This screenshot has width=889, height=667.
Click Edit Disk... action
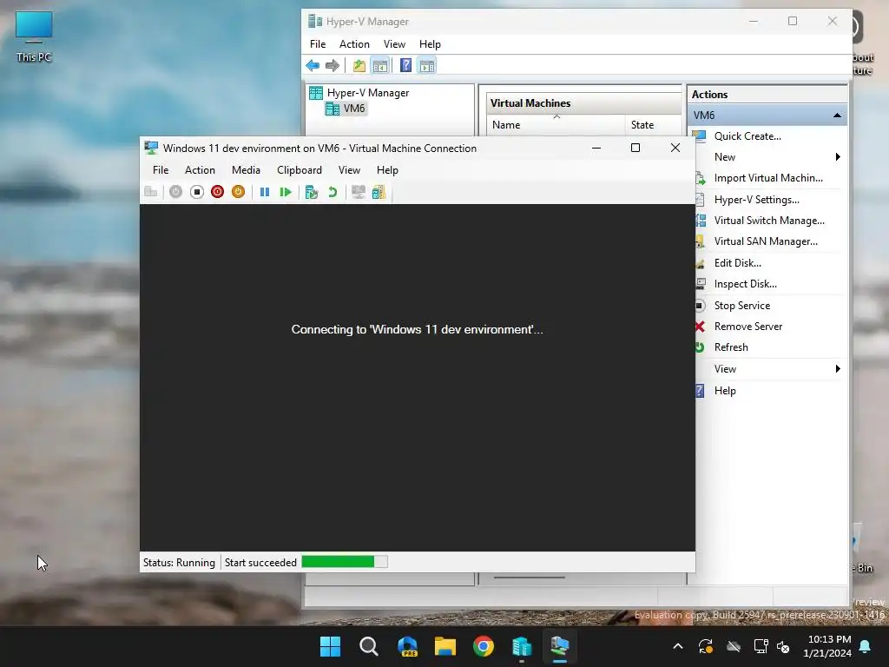737,263
